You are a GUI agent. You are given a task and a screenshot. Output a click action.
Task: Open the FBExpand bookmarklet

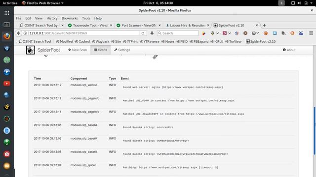[199, 41]
